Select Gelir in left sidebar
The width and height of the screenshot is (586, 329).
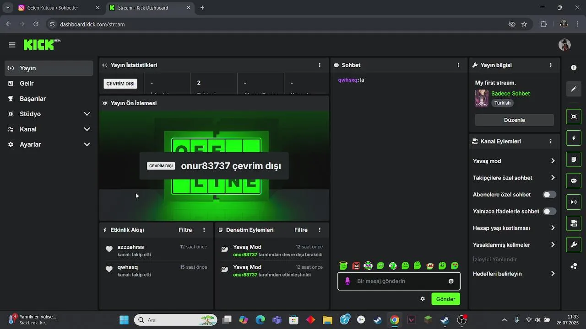(49, 84)
